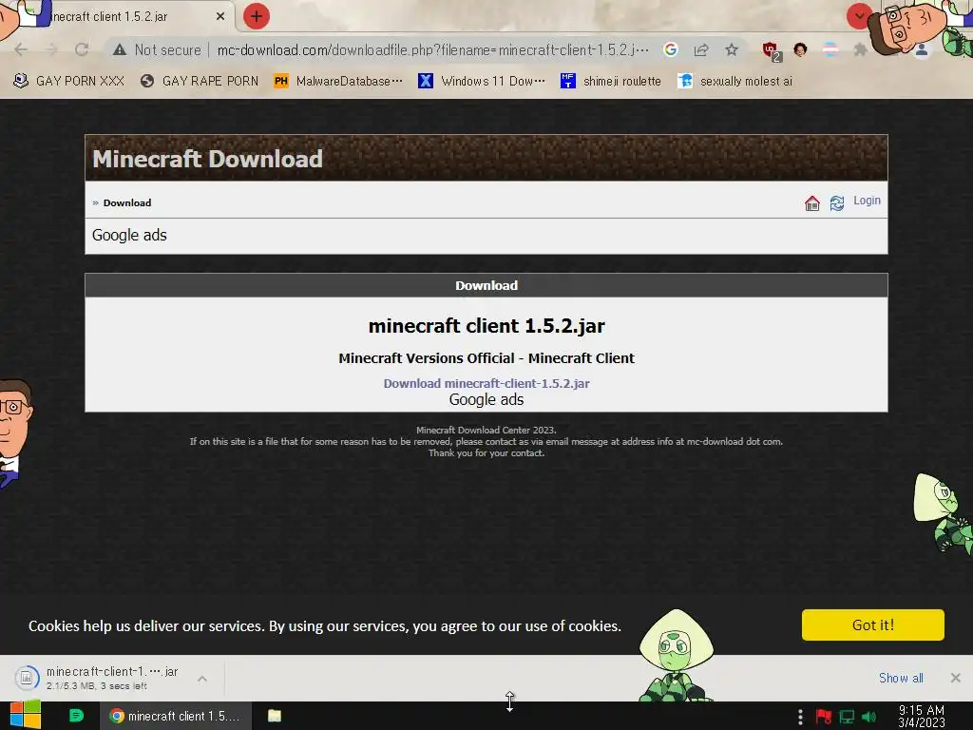Open File Explorer from the taskbar
The image size is (973, 730).
[x=275, y=716]
